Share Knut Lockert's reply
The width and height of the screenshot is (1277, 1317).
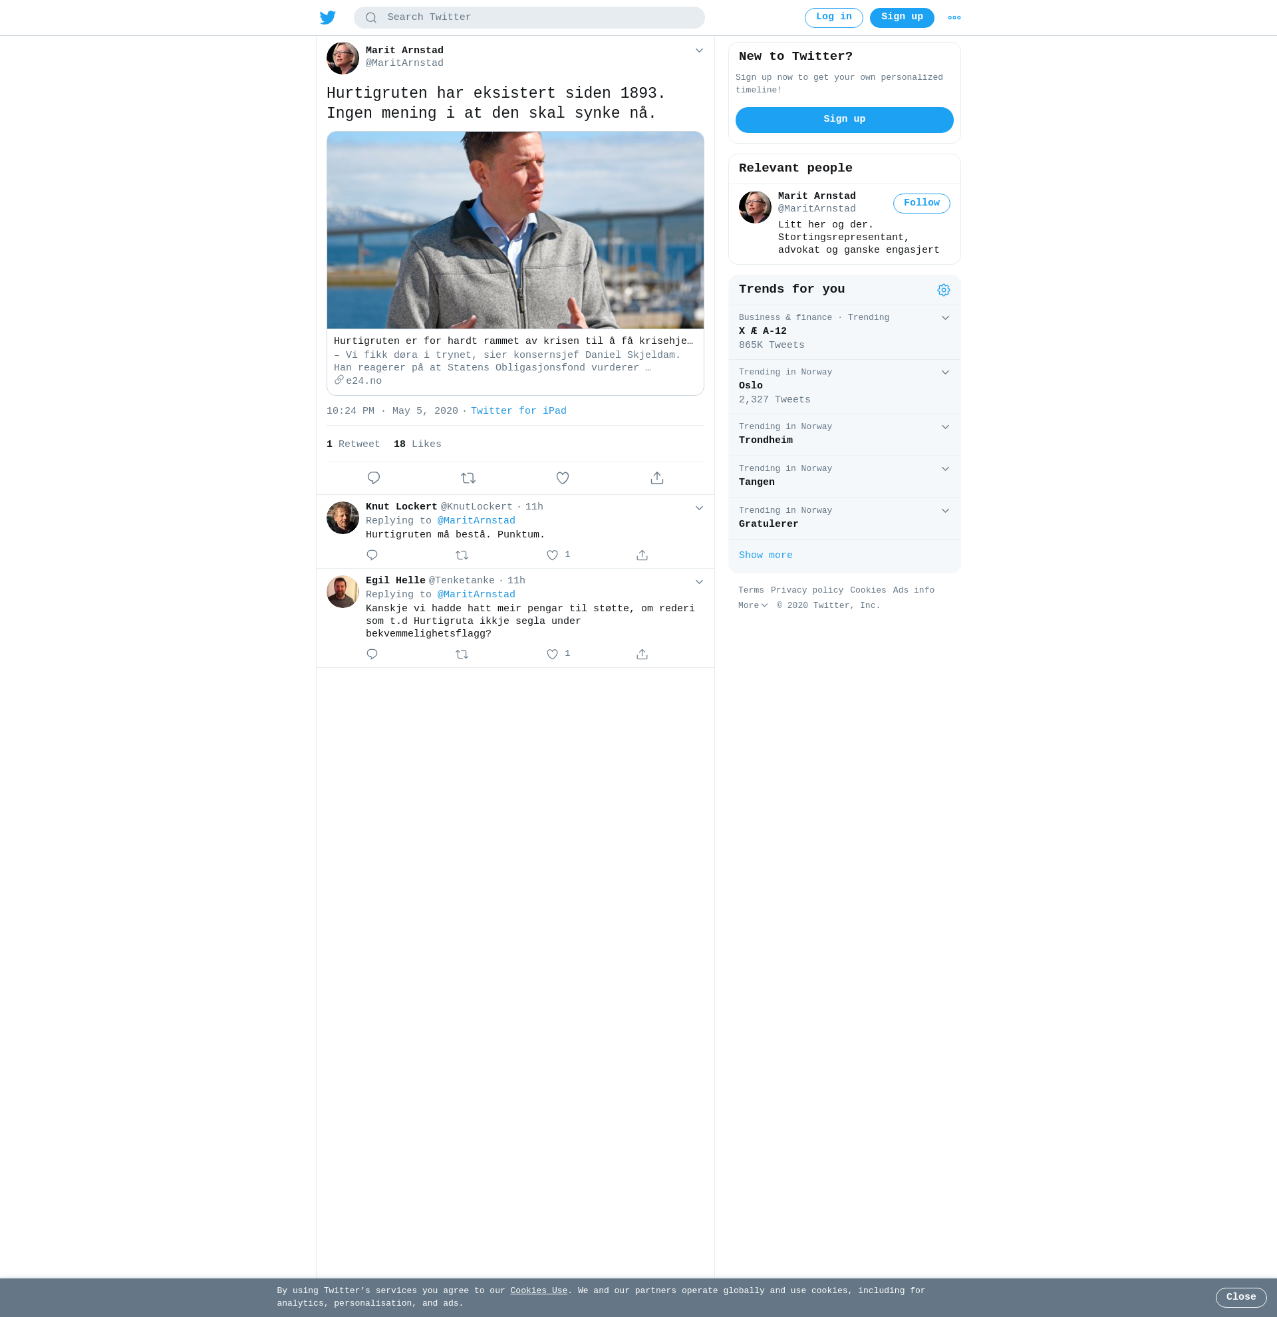point(642,555)
